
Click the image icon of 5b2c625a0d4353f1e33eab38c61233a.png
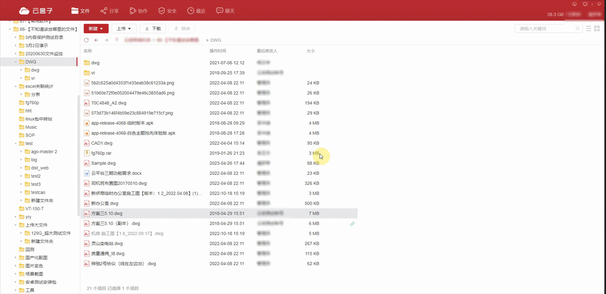pos(87,83)
